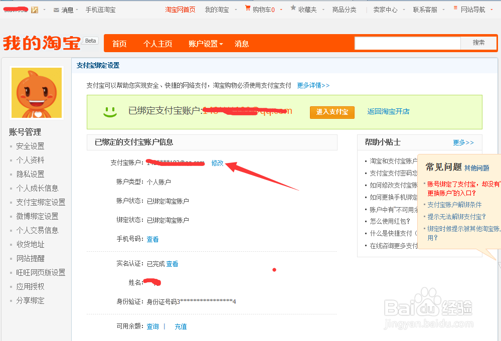Expand the 网站导航 dropdown arrow
501x341 pixels.
coord(491,10)
